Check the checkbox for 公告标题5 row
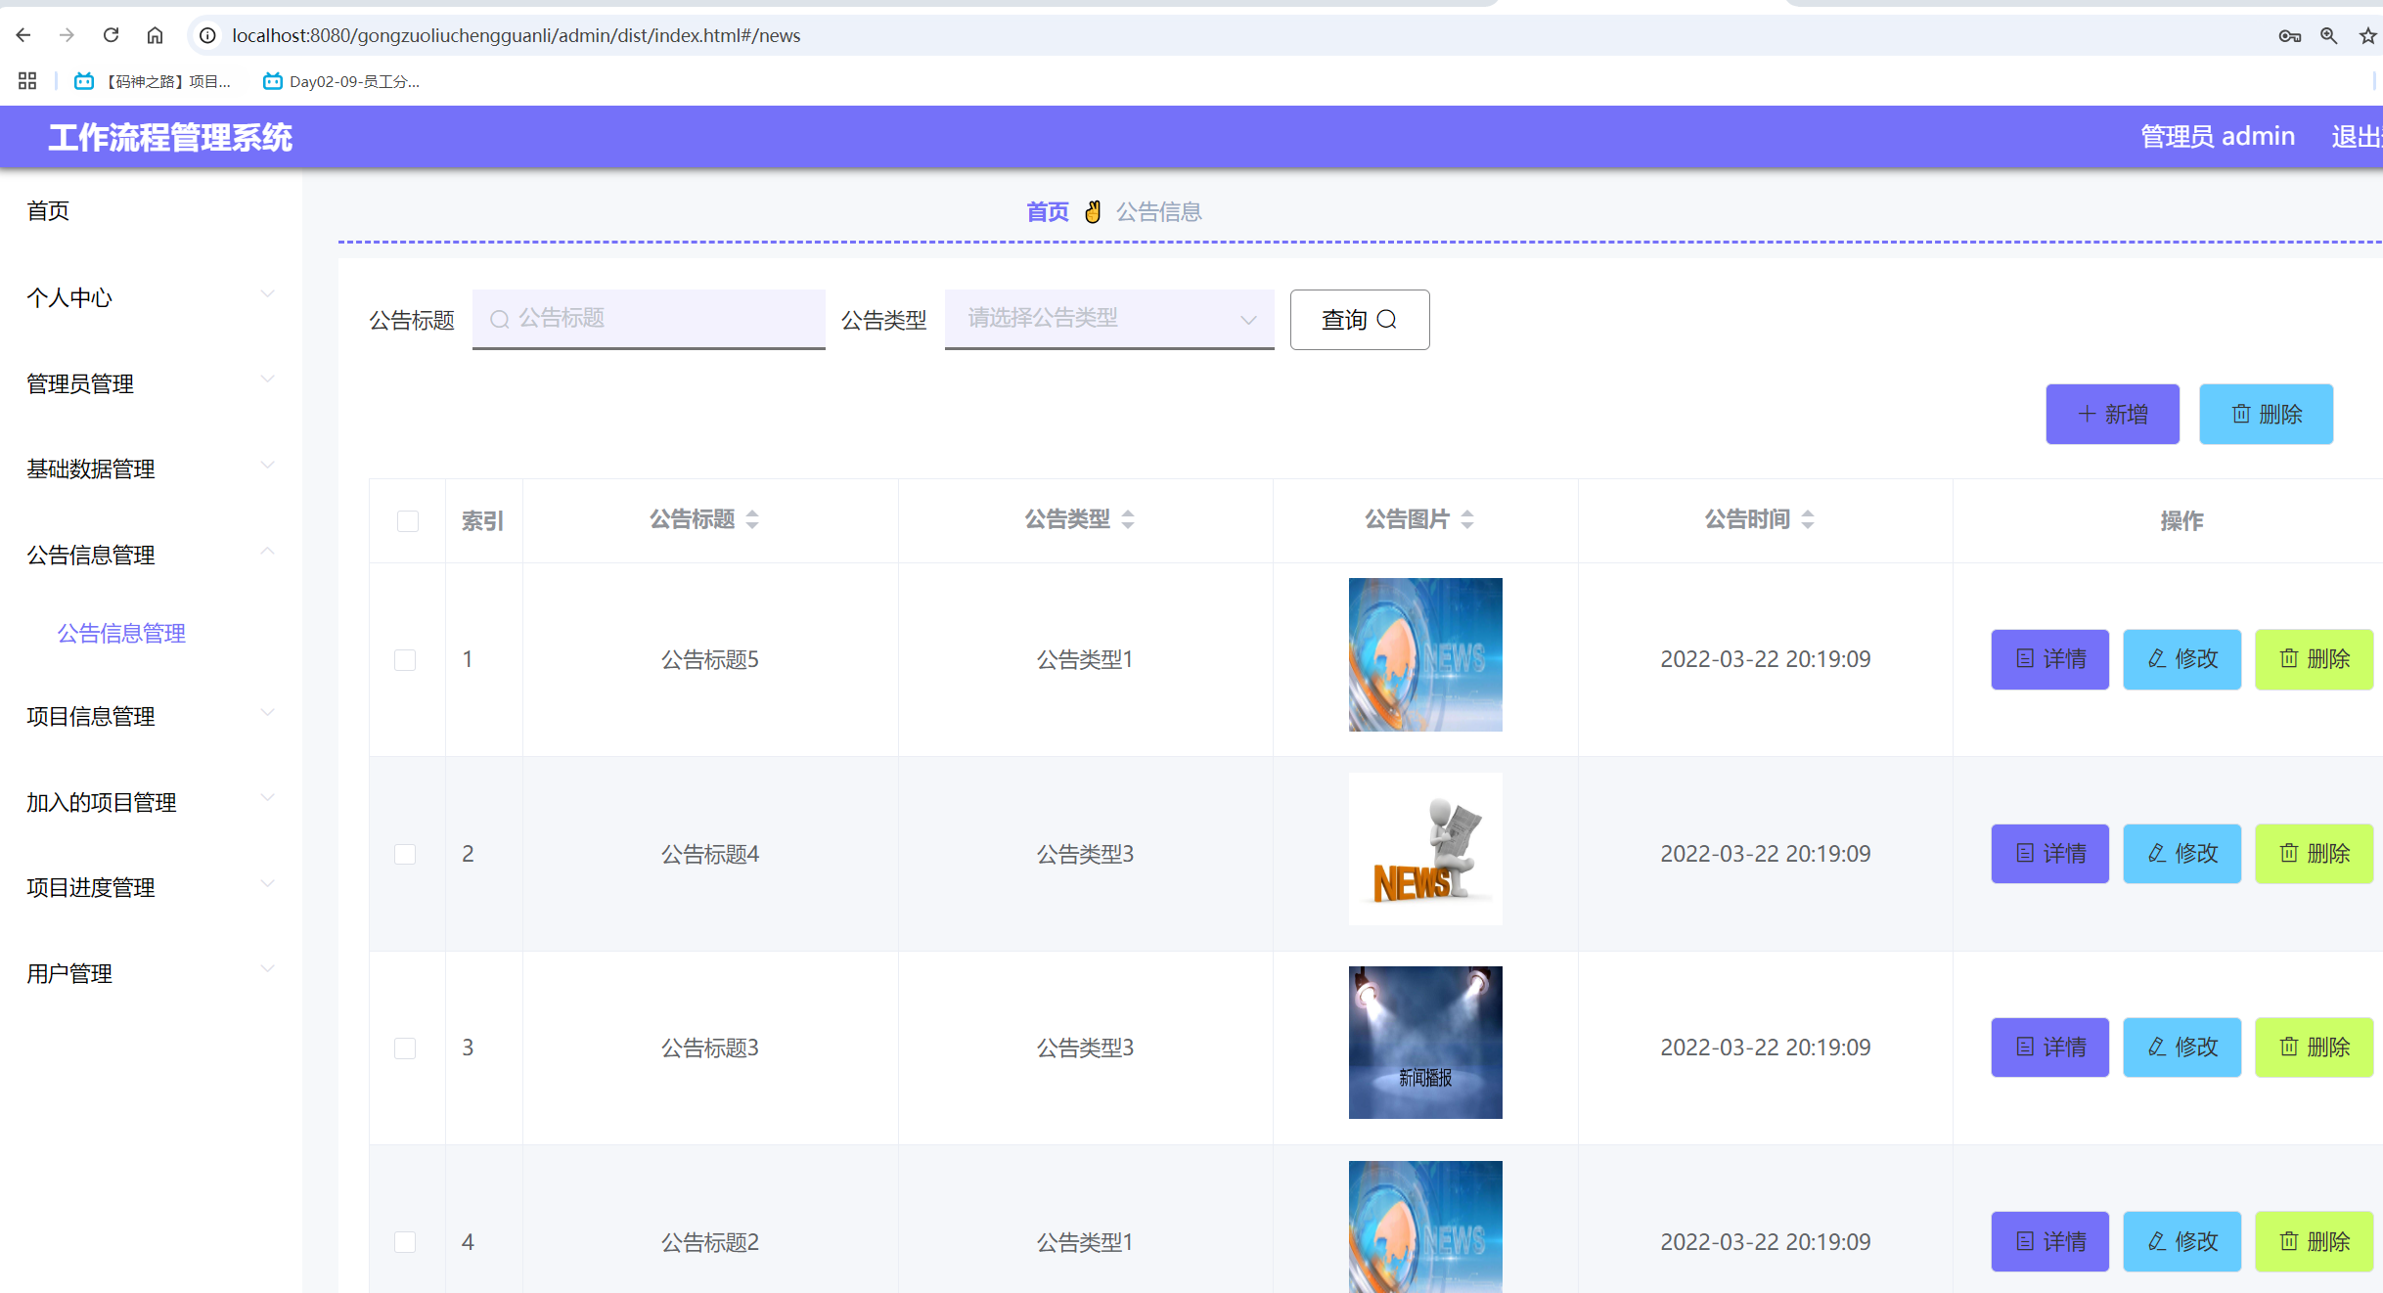Screen dimensions: 2383x1293 pos(405,659)
